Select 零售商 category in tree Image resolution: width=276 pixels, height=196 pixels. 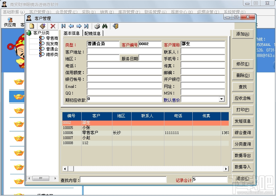[x=52, y=38]
